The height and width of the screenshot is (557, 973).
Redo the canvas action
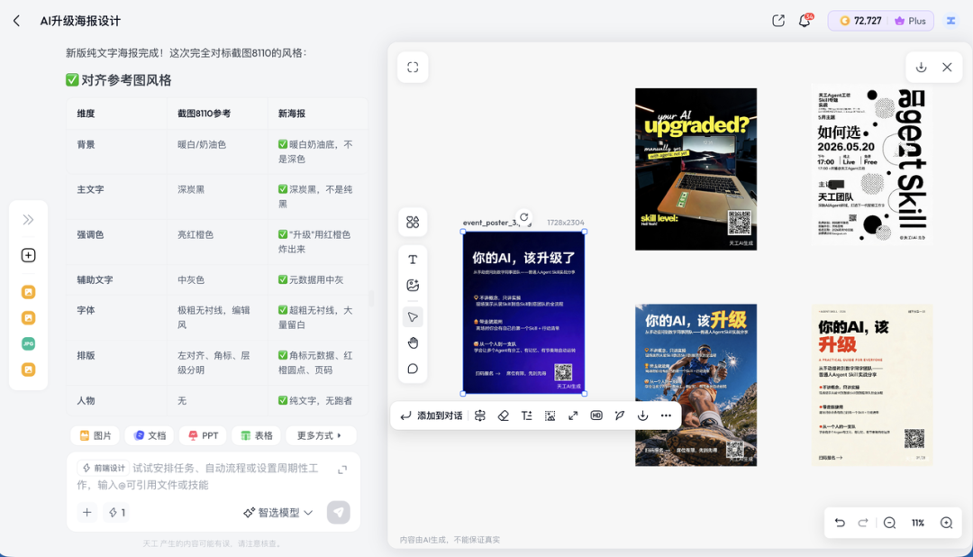(862, 523)
